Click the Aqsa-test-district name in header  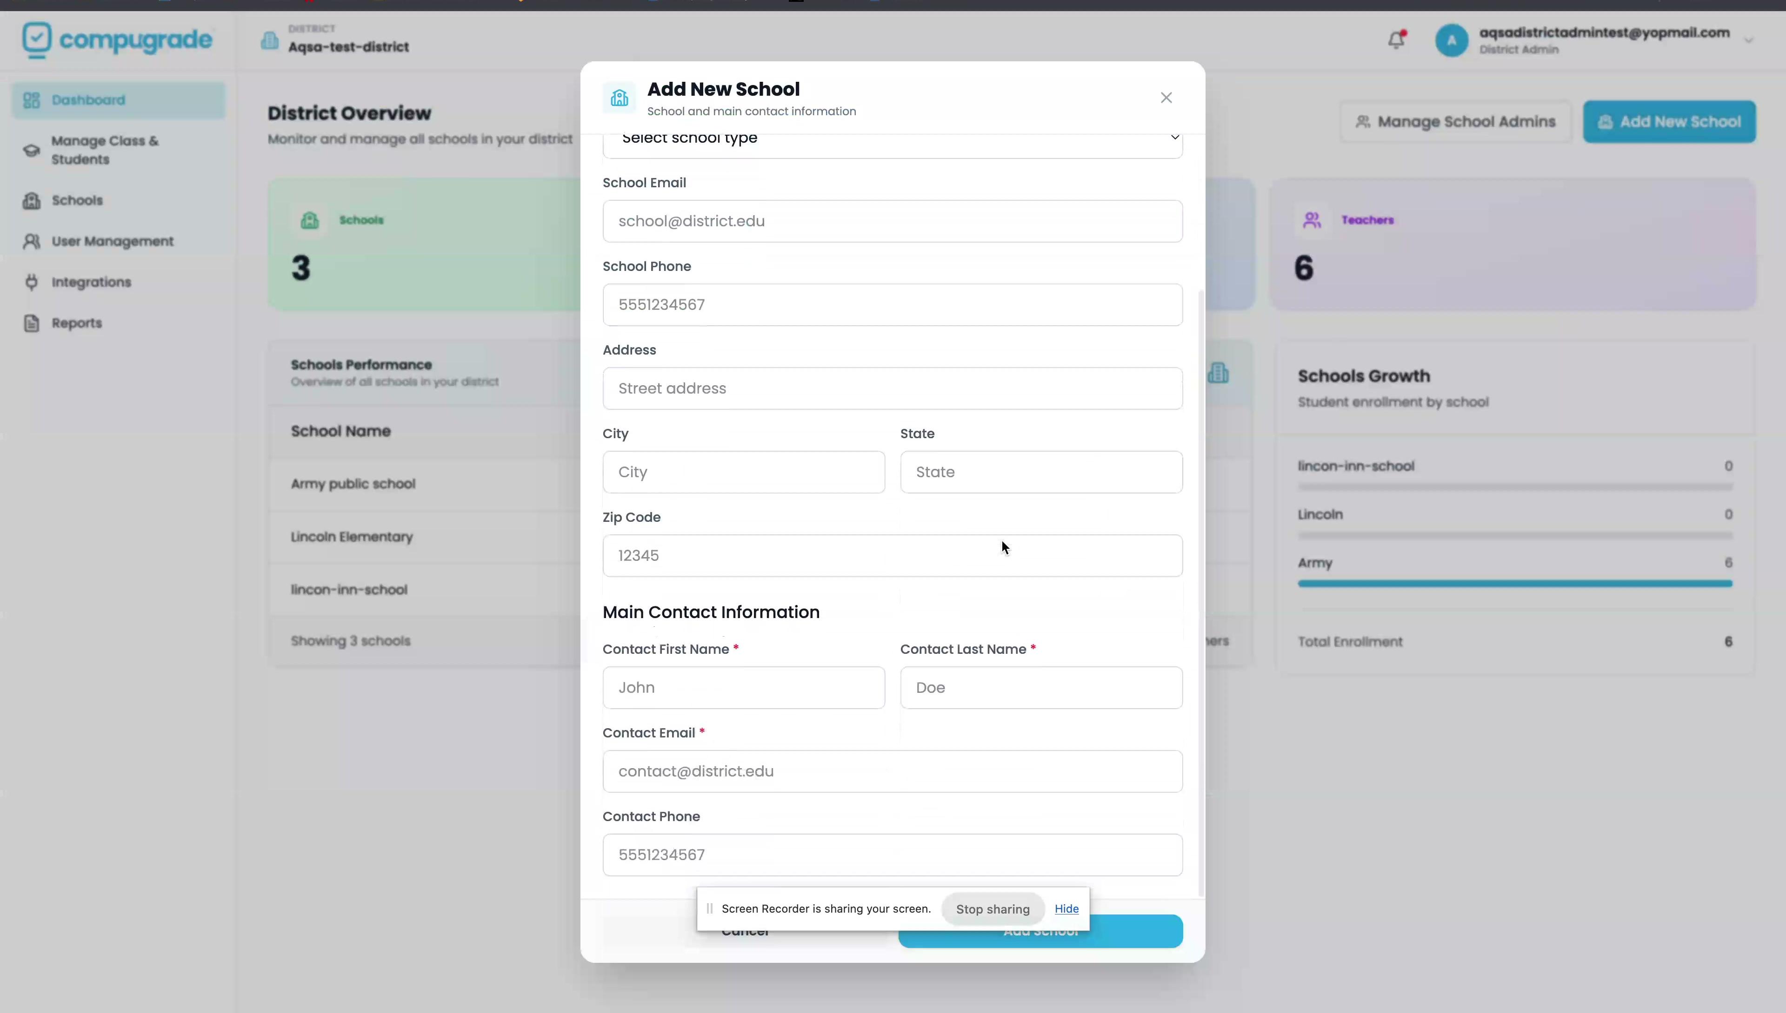point(348,47)
